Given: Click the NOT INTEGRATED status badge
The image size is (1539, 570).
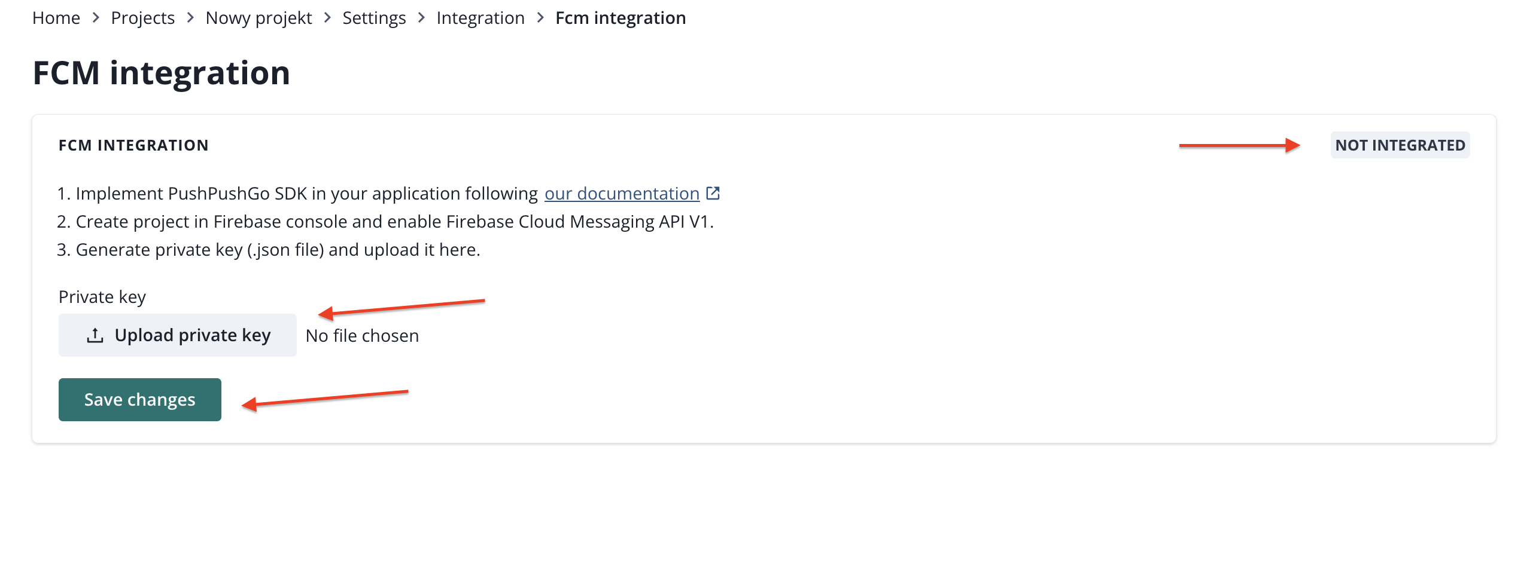Looking at the screenshot, I should tap(1400, 145).
